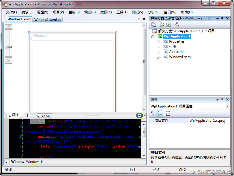Open the 工具(T) menu
This screenshot has width=234, height=176.
[122, 12]
